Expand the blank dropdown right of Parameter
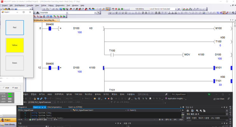This screenshot has width=236, height=127. click(95, 13)
